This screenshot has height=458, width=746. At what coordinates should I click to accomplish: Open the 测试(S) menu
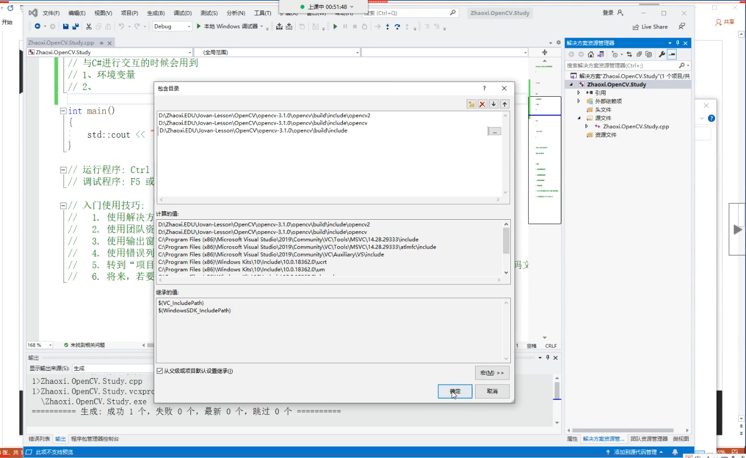click(x=209, y=13)
